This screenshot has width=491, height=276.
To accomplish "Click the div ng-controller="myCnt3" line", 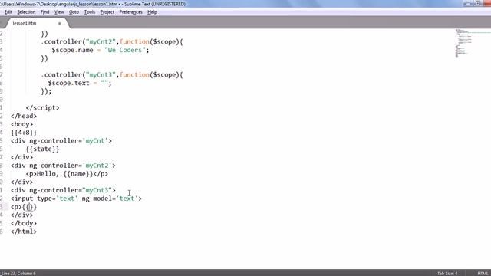I will click(x=63, y=190).
